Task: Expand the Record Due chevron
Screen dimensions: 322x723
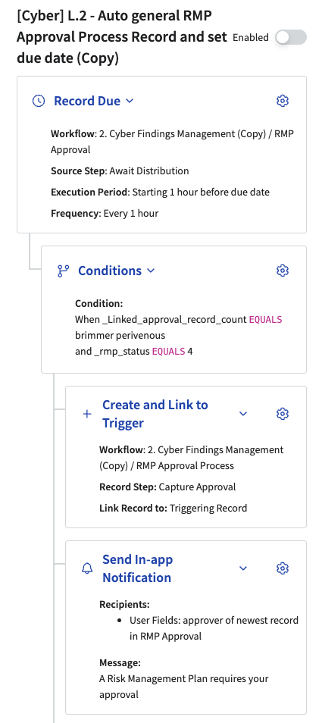Action: pos(130,101)
